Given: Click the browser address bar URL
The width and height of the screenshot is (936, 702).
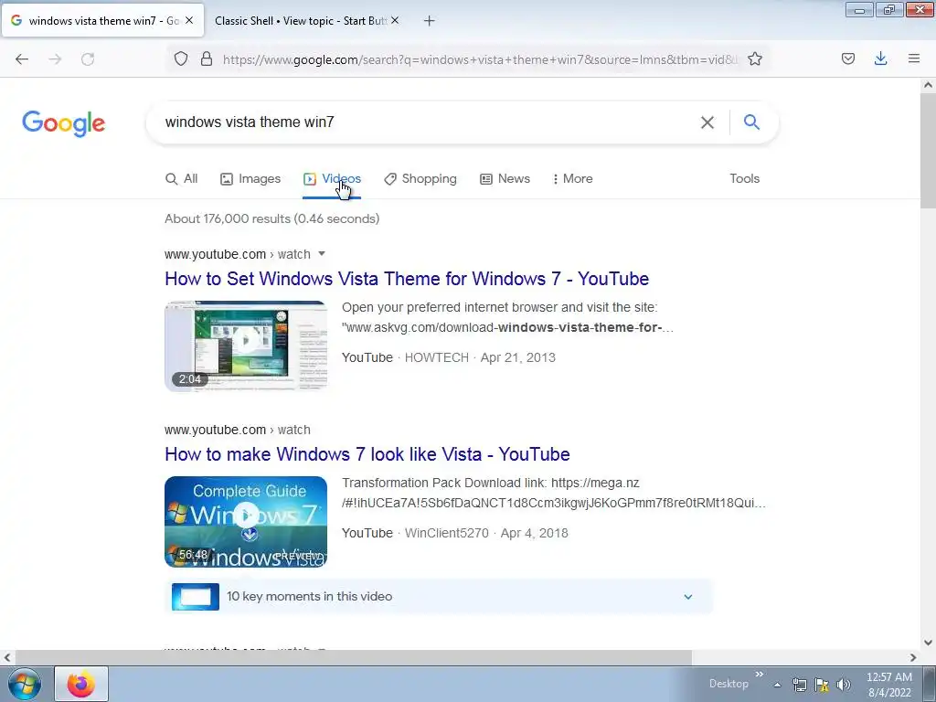Looking at the screenshot, I should [x=479, y=59].
